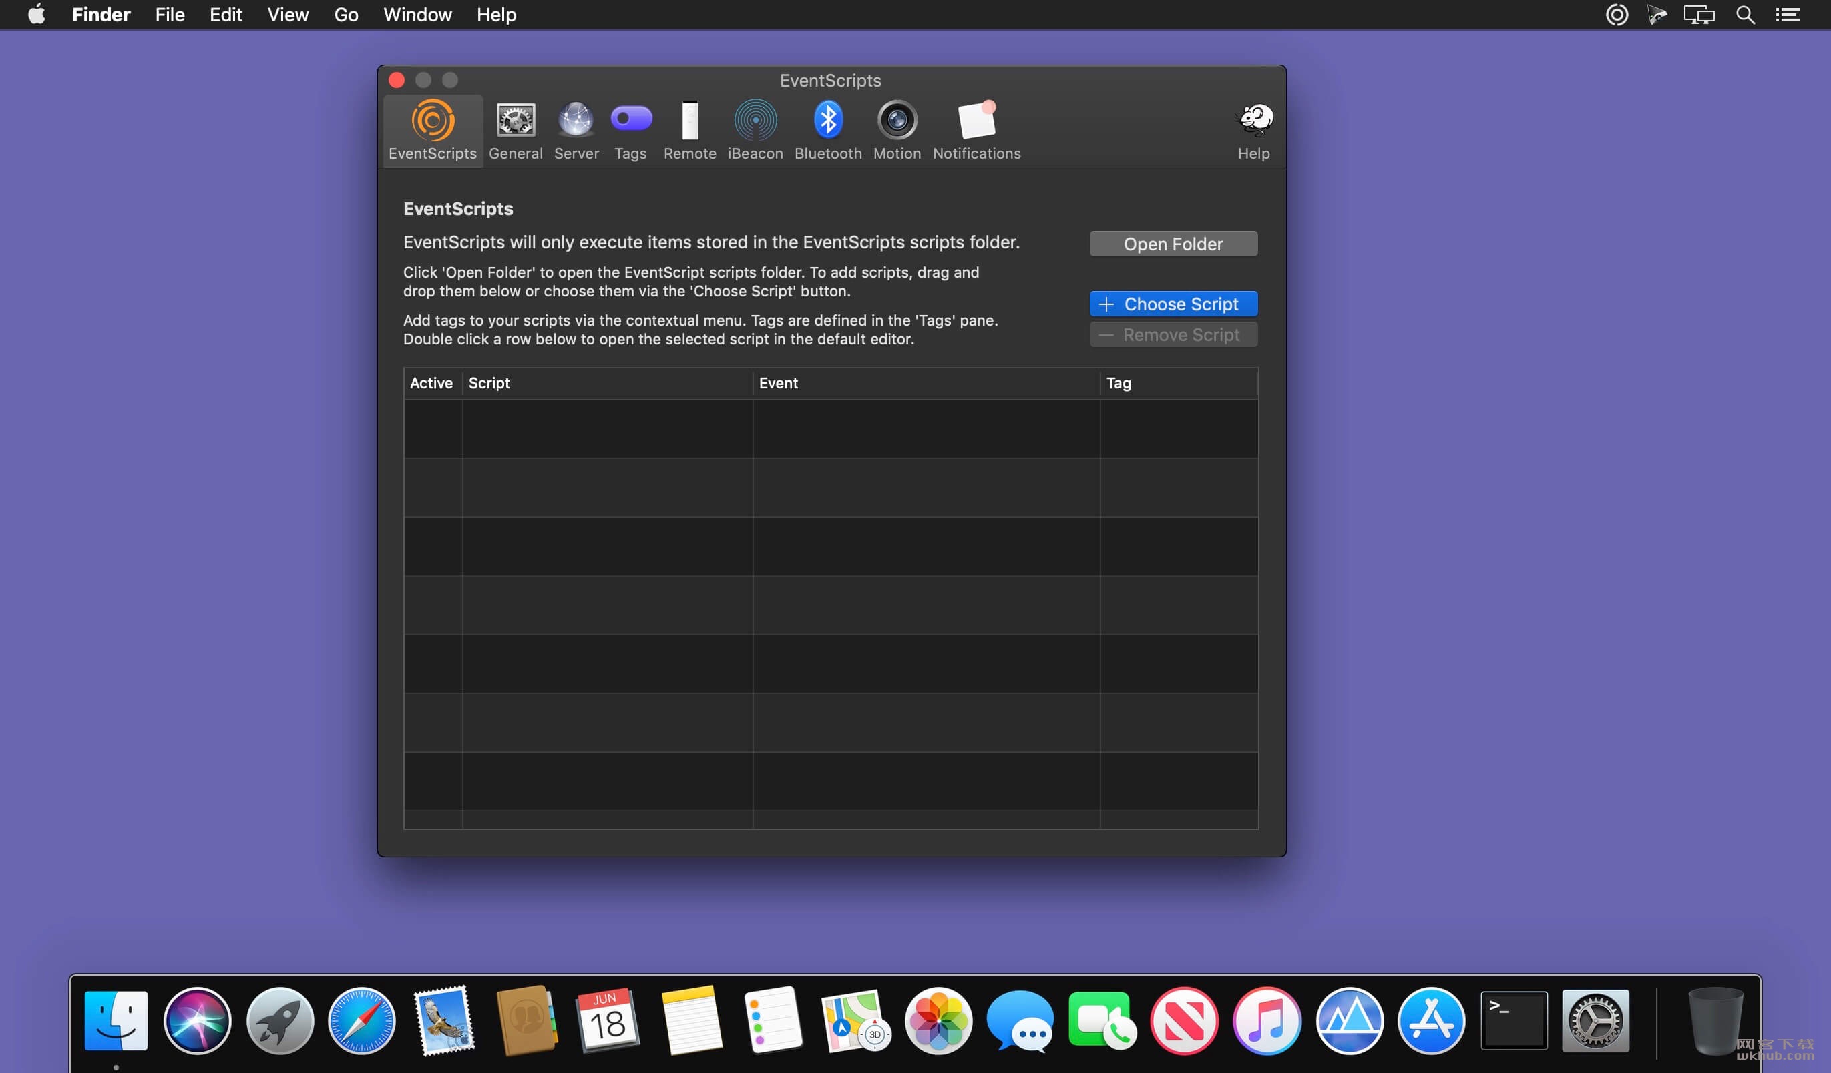Sort by the Tag column header
This screenshot has width=1831, height=1073.
tap(1179, 383)
